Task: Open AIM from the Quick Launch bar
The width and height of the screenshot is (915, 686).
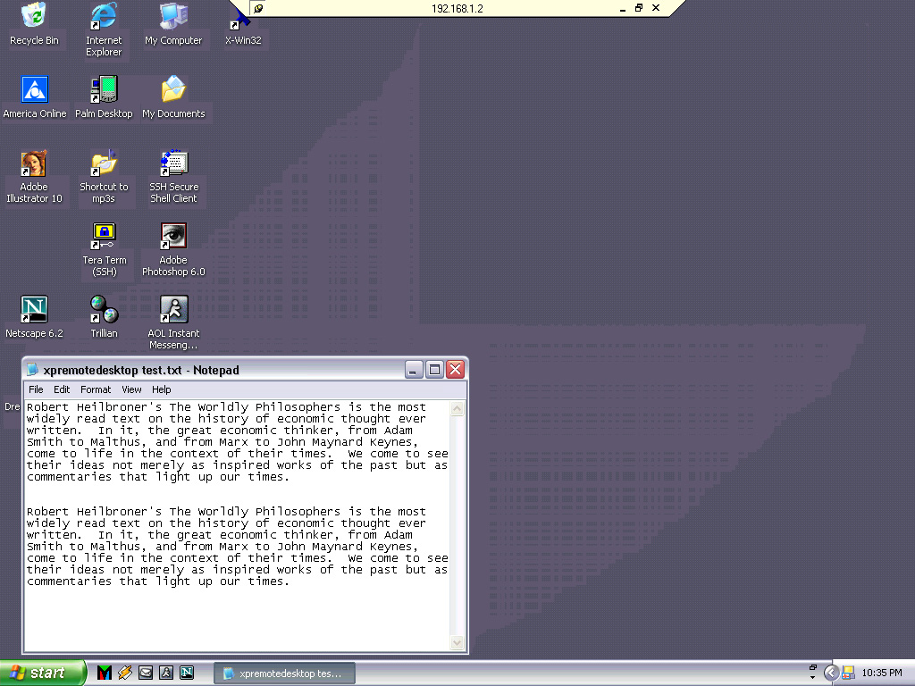Action: click(165, 673)
